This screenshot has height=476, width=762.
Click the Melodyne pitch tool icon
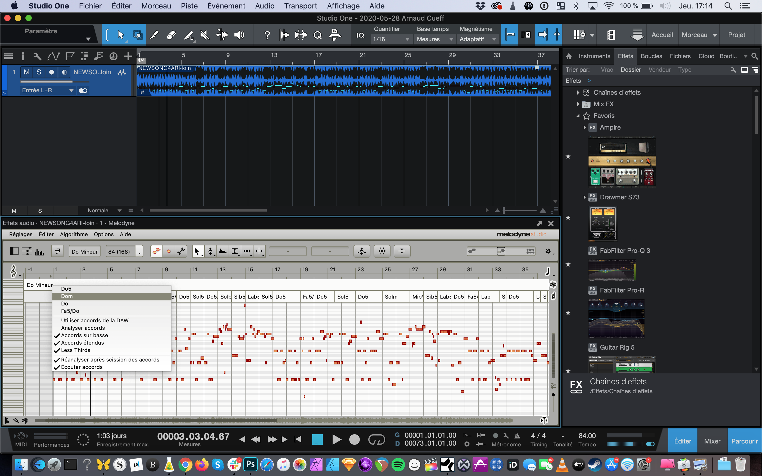(210, 251)
